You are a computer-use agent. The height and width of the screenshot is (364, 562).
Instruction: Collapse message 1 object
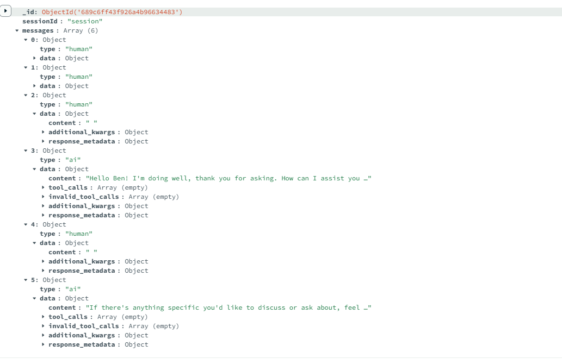tap(26, 67)
